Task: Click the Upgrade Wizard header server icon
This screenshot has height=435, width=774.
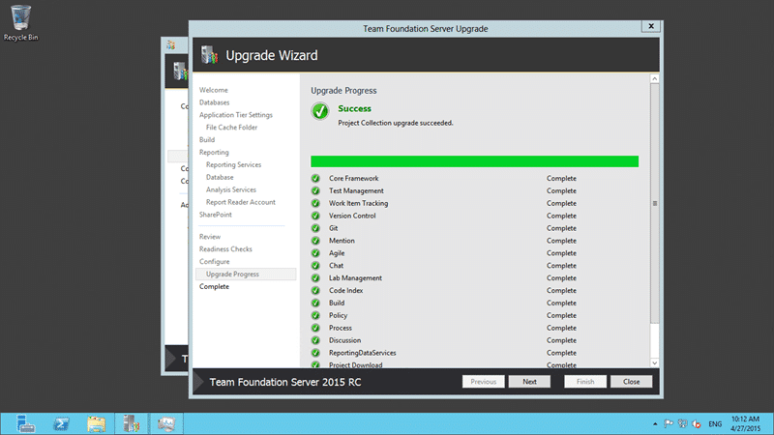Action: 209,55
